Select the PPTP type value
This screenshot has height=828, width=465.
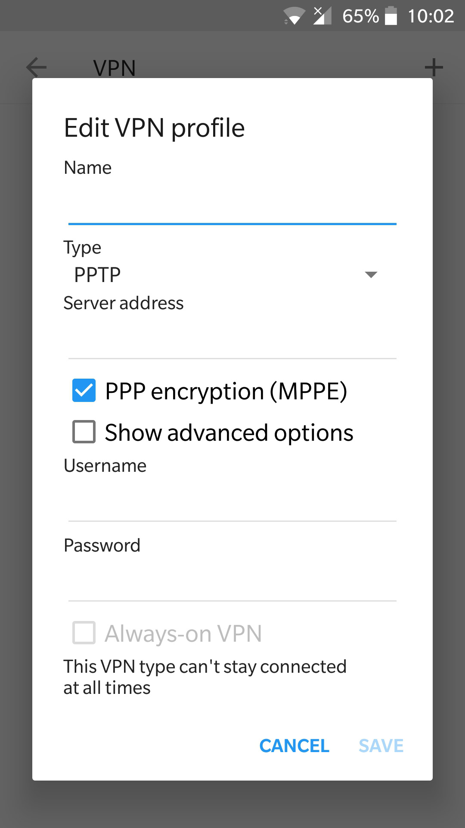click(97, 275)
